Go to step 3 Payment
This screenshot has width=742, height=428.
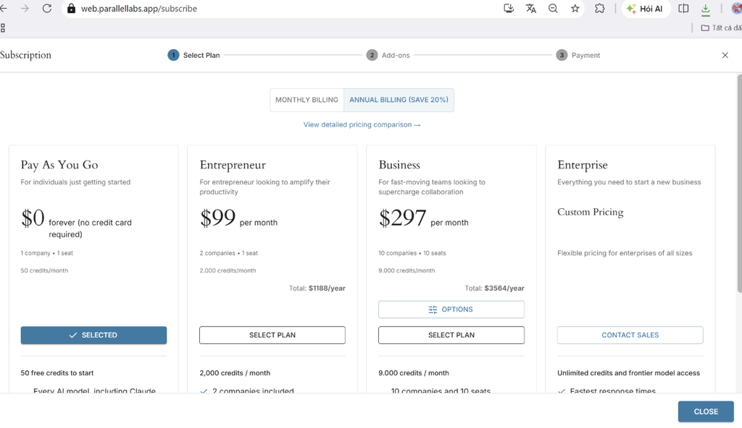pos(578,55)
